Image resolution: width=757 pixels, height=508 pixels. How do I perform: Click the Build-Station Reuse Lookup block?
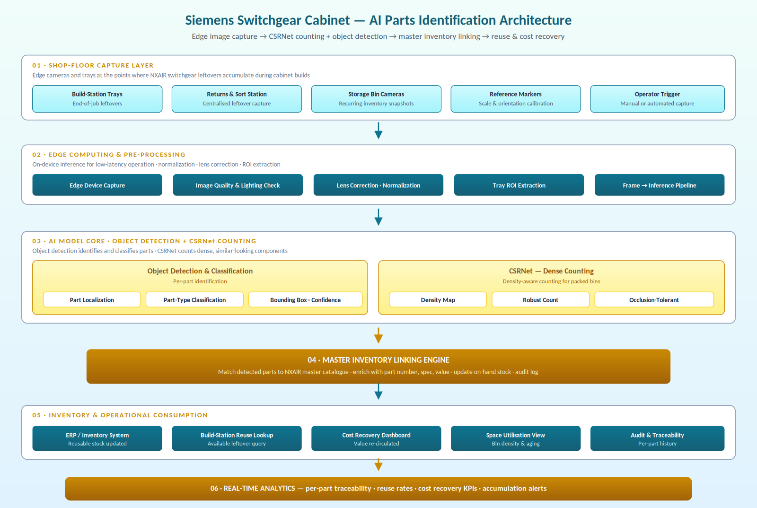coord(237,438)
